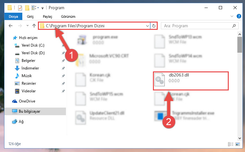The width and height of the screenshot is (245, 152).
Task: Switch to large icons view layout
Action: click(238, 144)
